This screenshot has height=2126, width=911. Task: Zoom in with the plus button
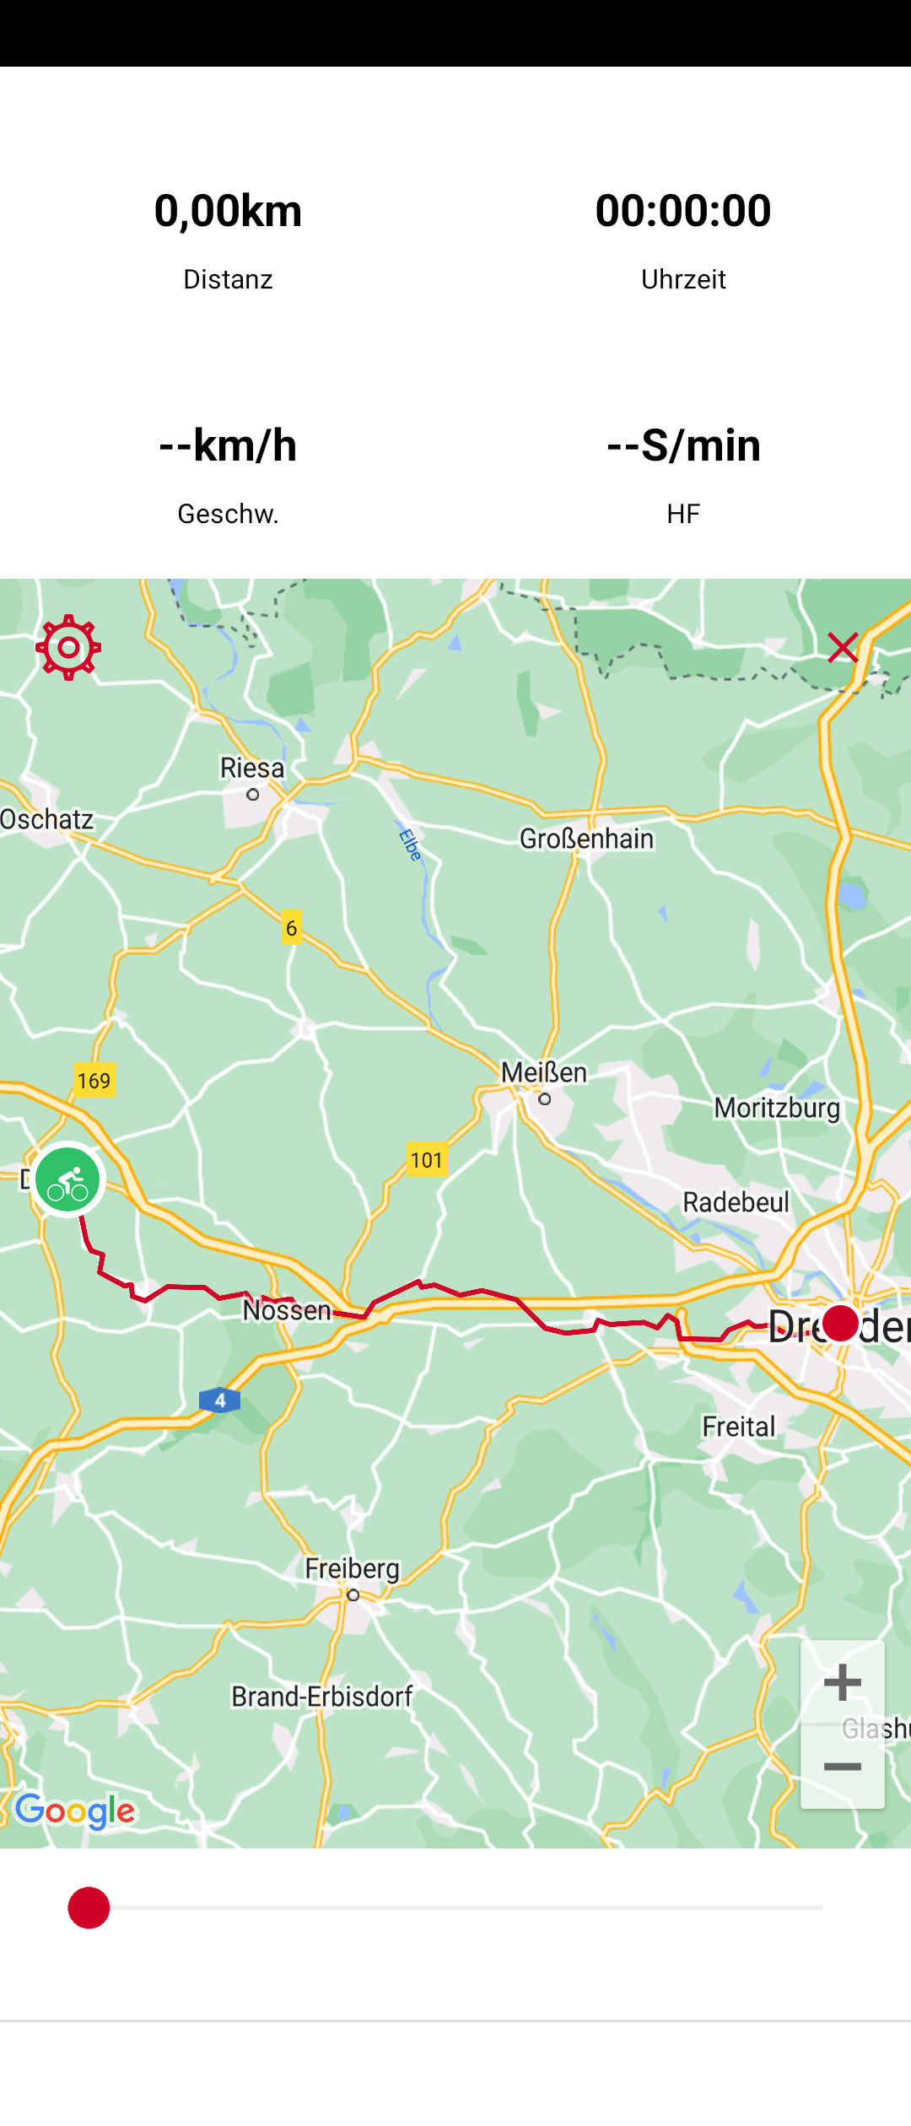point(842,1682)
